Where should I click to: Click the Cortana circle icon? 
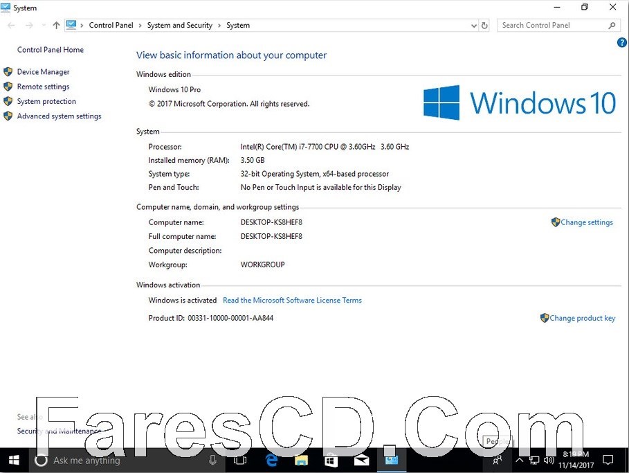[41, 460]
